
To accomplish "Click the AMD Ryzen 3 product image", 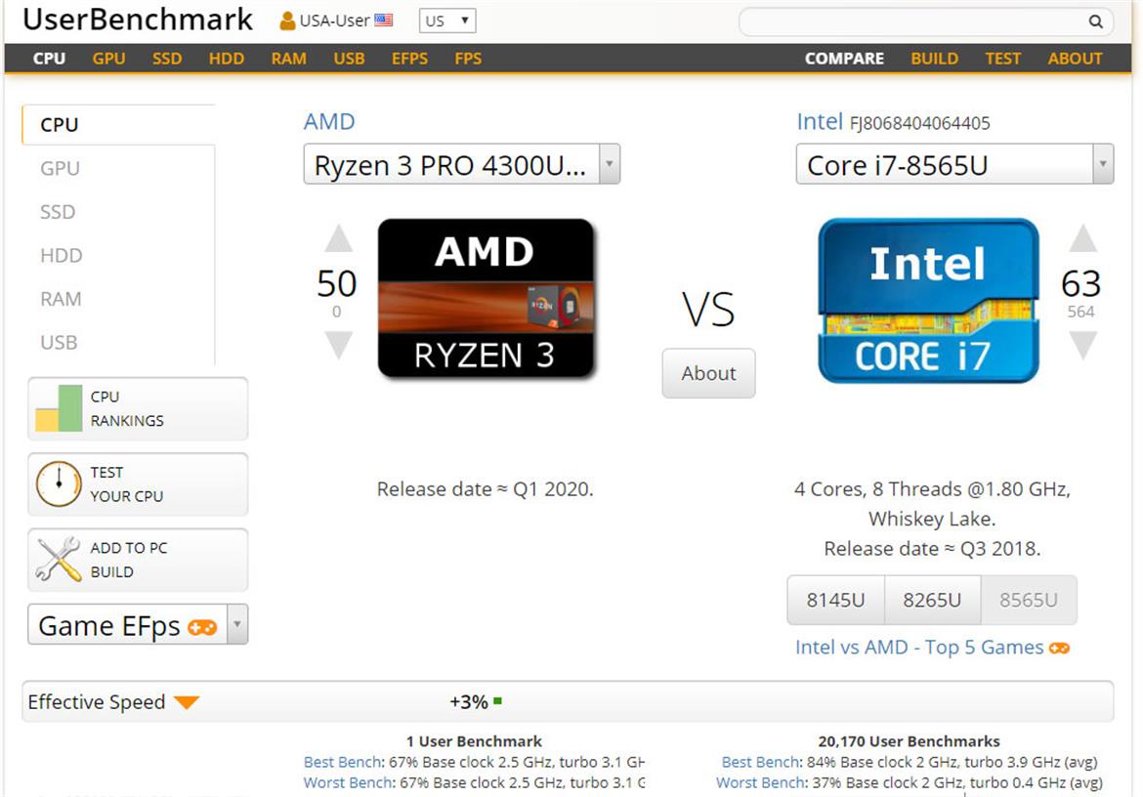I will [x=486, y=299].
